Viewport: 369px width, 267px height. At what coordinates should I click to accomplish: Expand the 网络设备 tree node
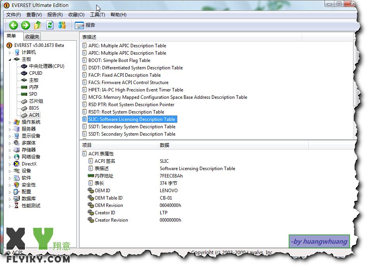click(10, 157)
